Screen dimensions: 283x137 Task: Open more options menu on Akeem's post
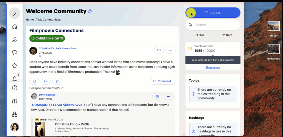click(x=170, y=50)
